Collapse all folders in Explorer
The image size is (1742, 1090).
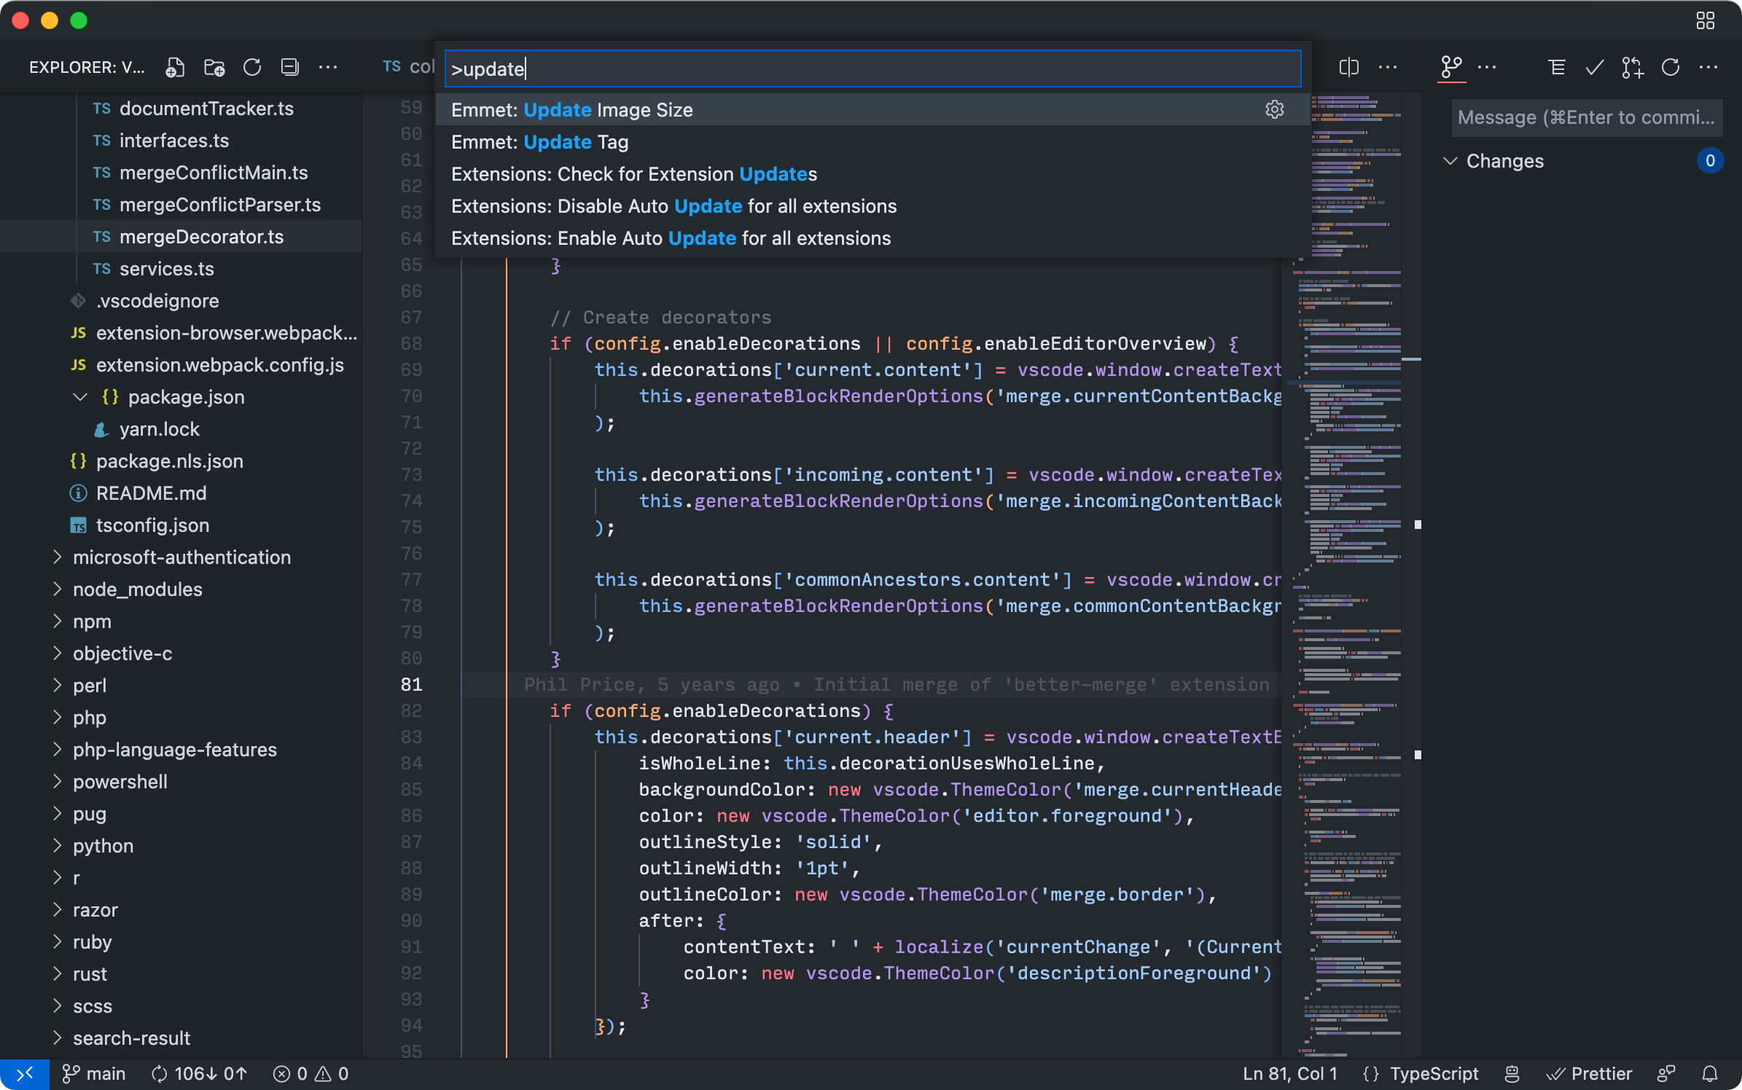click(290, 67)
